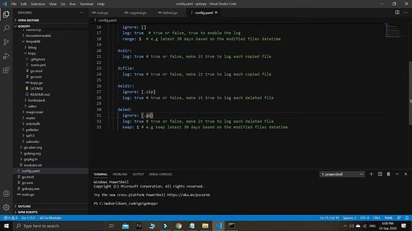412x231 pixels.
Task: Change indentation via Spaces: 2
Action: (350, 218)
